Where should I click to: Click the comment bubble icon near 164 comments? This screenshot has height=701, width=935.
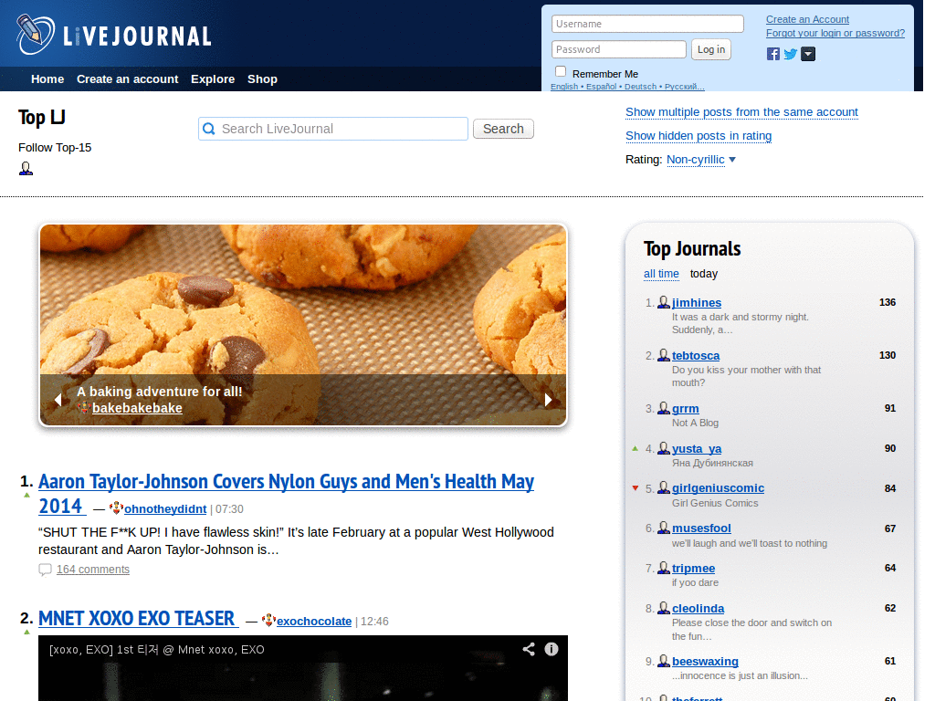46,570
